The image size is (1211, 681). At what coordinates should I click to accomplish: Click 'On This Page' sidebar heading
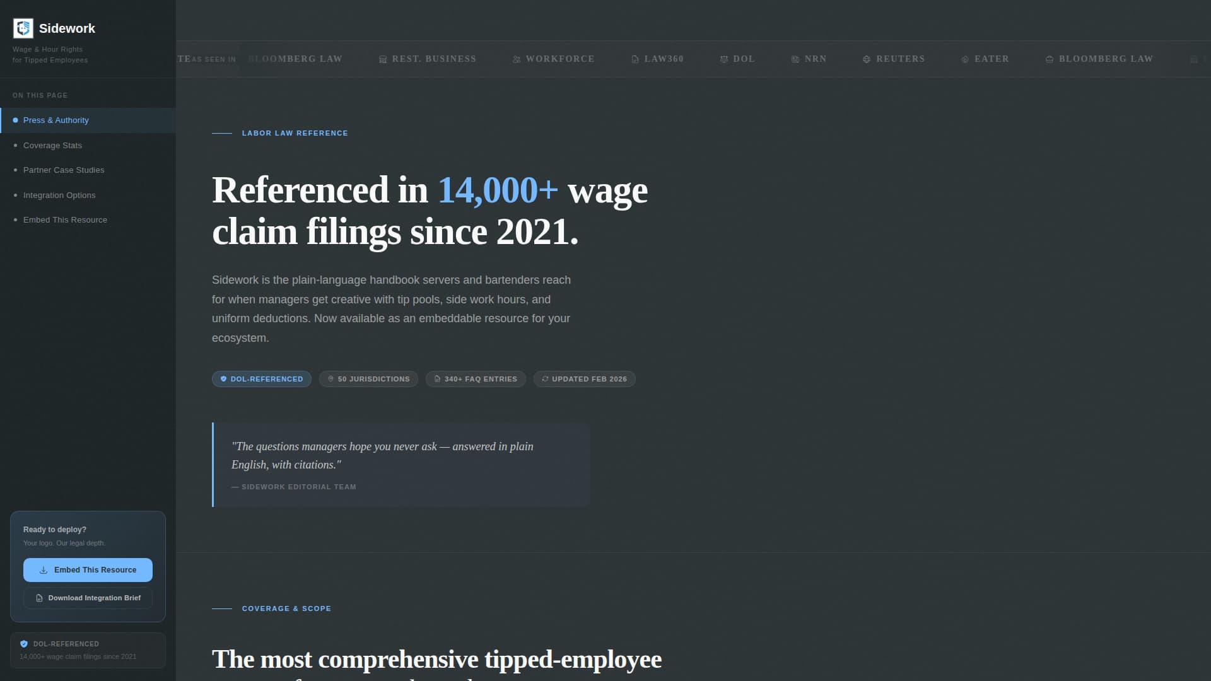(x=40, y=95)
